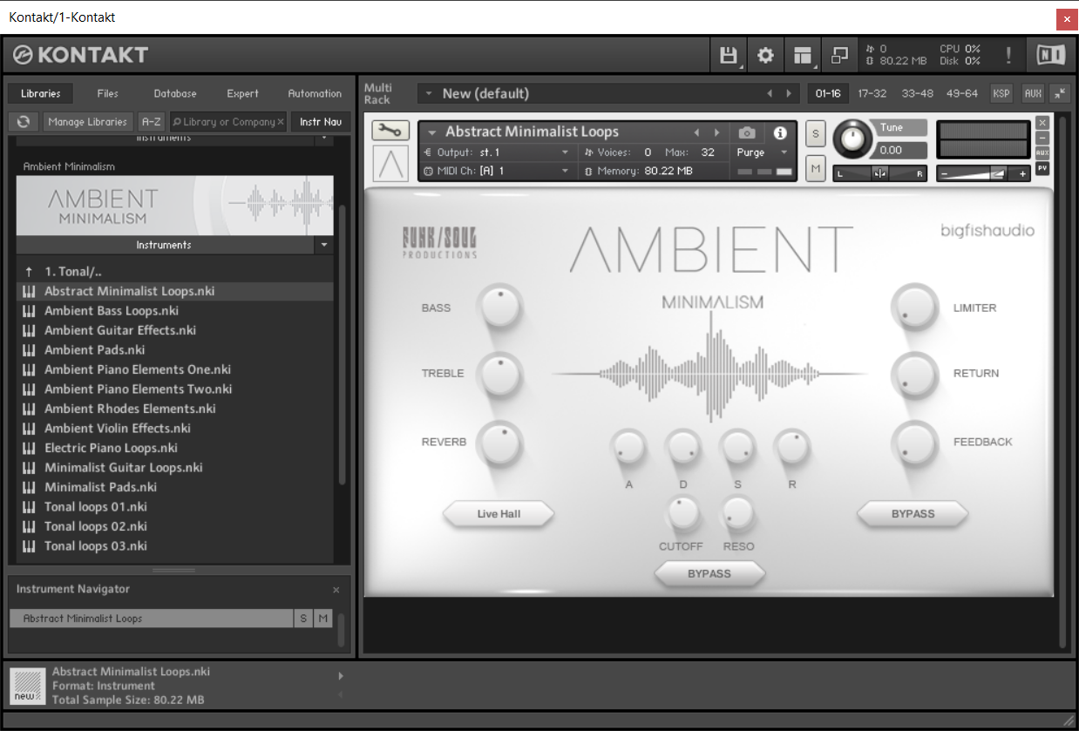Select Ambient Pads.nki in the list

tap(95, 350)
